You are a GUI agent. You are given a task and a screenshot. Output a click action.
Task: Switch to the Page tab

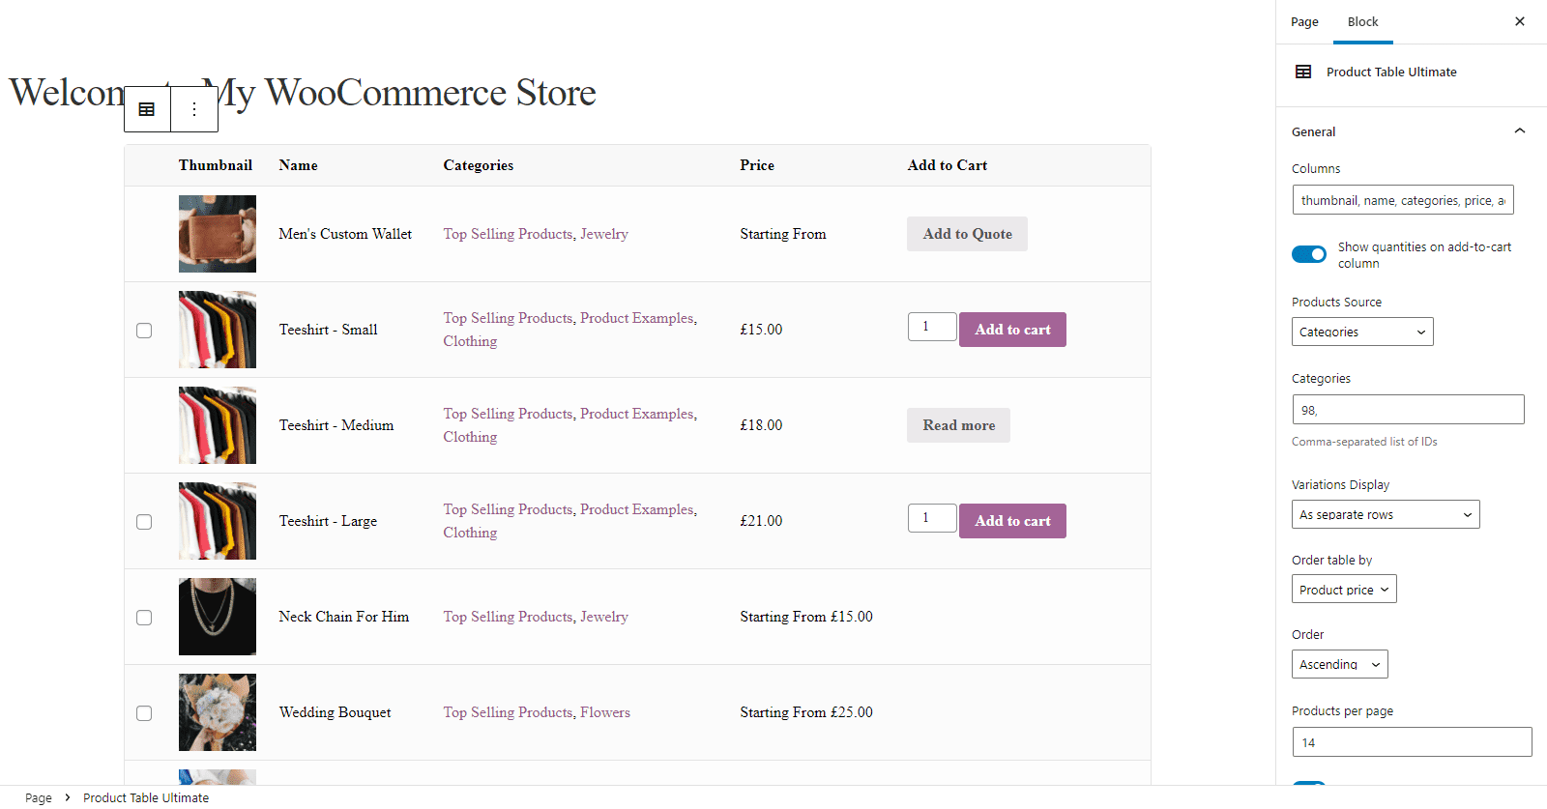coord(1304,21)
